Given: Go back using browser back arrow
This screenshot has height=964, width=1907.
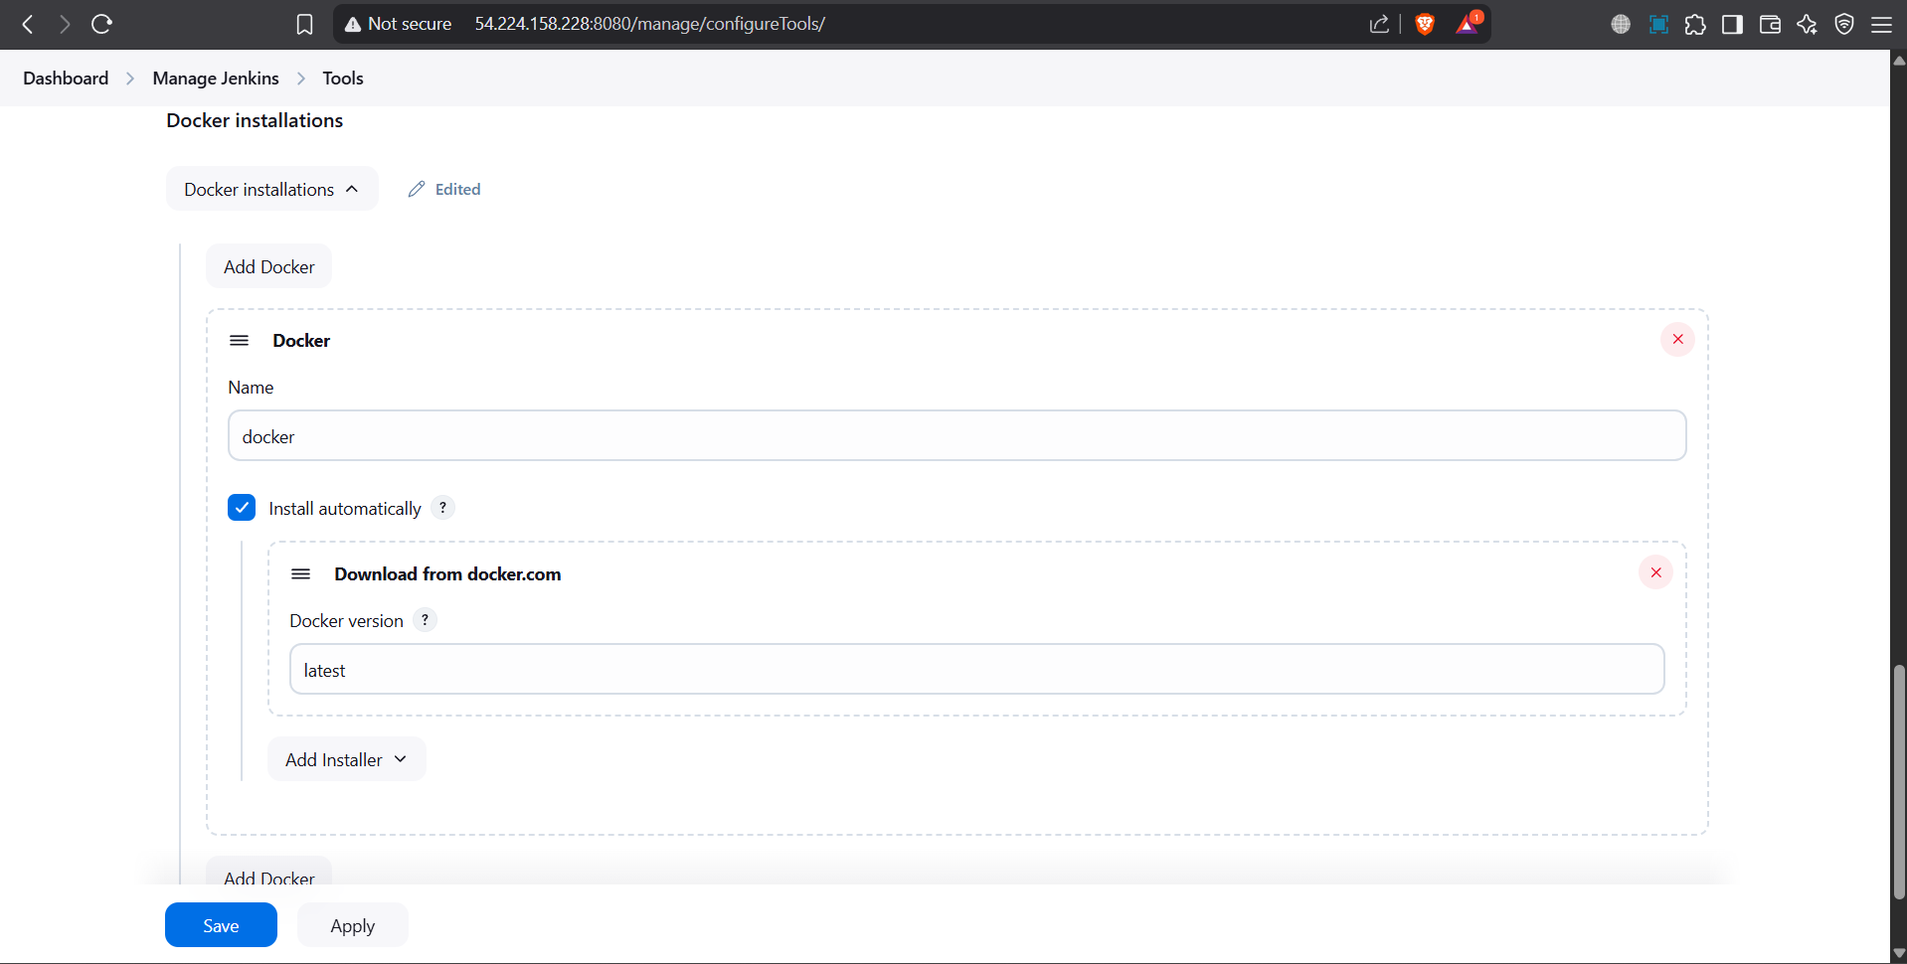Looking at the screenshot, I should pos(28,24).
